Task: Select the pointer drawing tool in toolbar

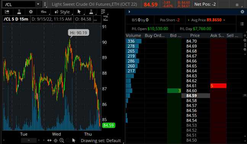Action: tap(79, 12)
